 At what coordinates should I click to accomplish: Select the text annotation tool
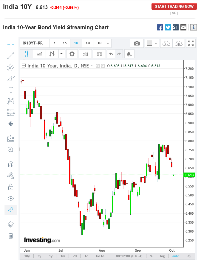[x=11, y=90]
